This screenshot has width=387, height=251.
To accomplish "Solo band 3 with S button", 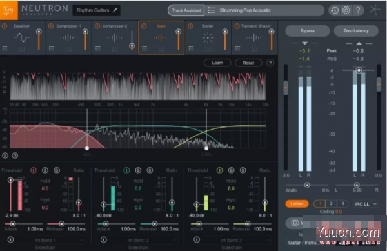I will tap(243, 170).
